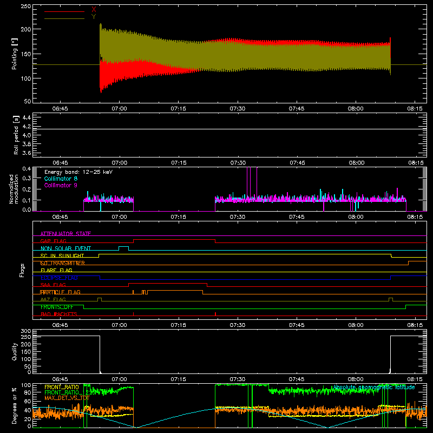The image size is (433, 433).
Task: Click the 0.4 tick on modulation axis
Action: 27,169
